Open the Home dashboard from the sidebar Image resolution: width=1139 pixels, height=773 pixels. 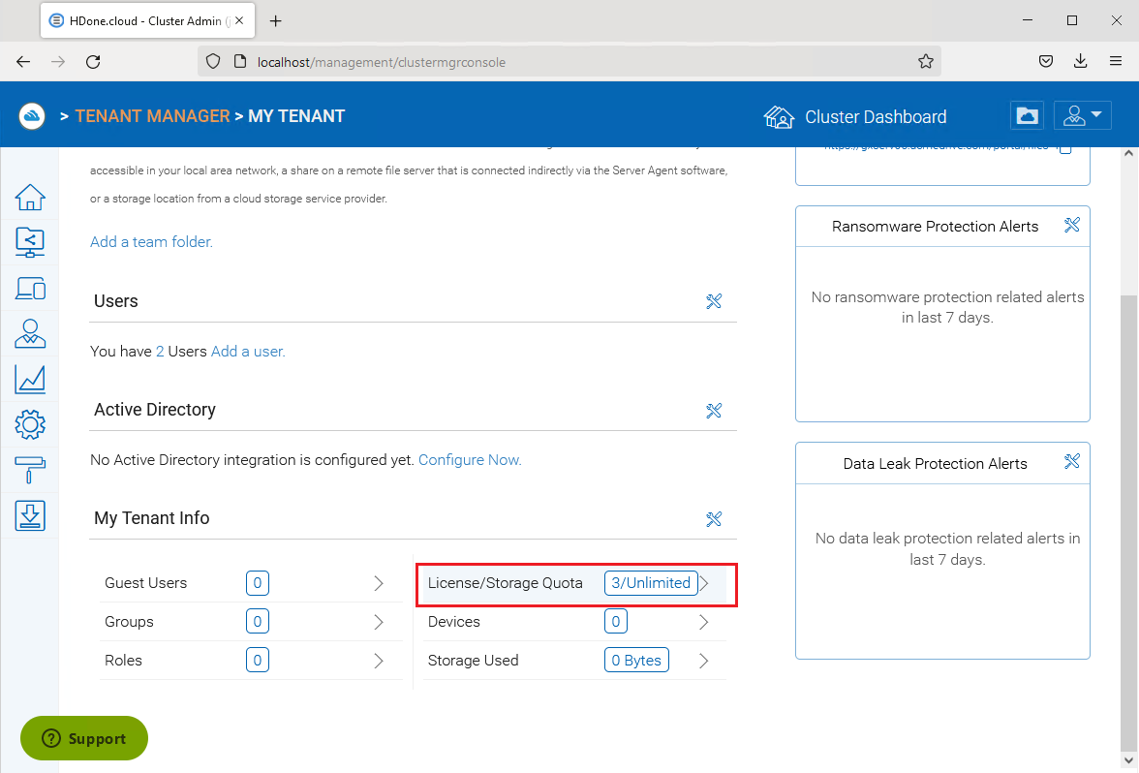point(30,197)
